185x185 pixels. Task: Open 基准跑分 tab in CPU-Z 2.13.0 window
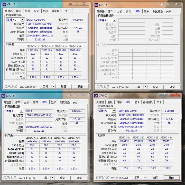[148, 102]
